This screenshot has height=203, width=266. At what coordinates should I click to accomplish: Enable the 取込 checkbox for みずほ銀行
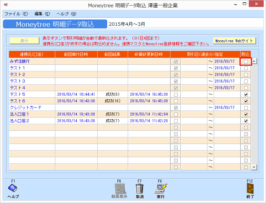245,61
